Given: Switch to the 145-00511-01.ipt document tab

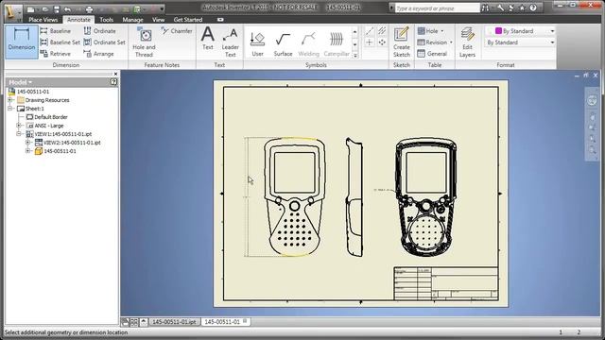Looking at the screenshot, I should point(174,321).
